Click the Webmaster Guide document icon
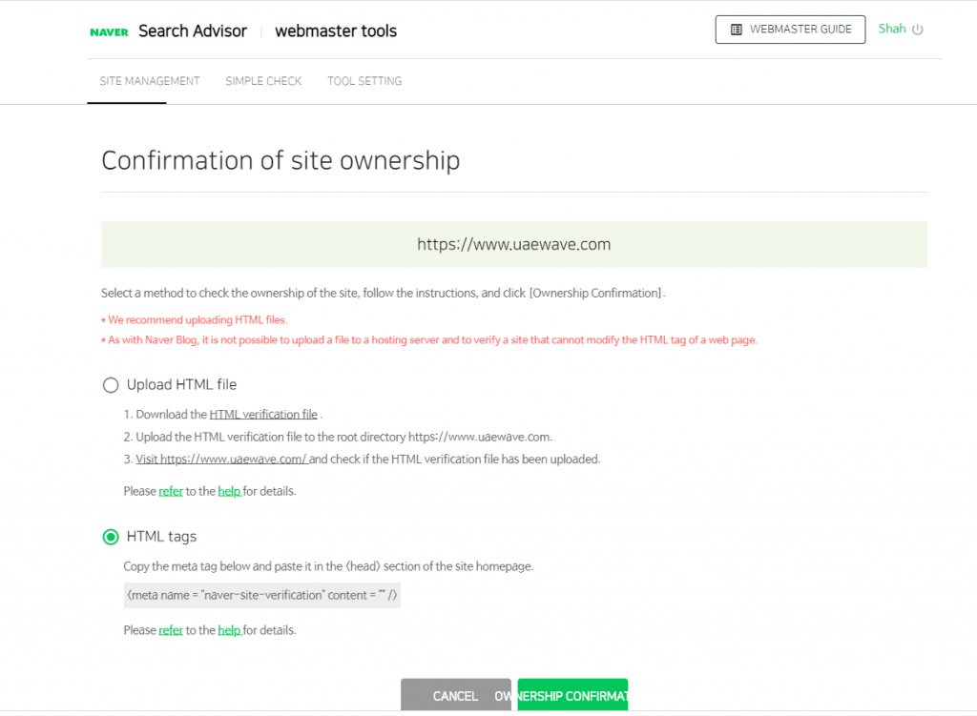Screen dimensions: 977x716 click(736, 30)
